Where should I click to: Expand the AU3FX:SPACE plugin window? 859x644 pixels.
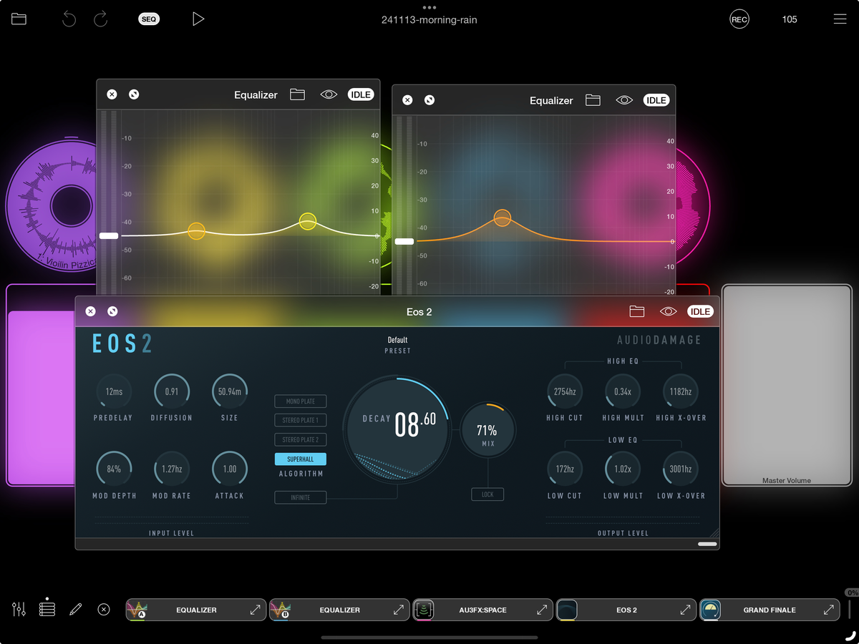pos(542,610)
